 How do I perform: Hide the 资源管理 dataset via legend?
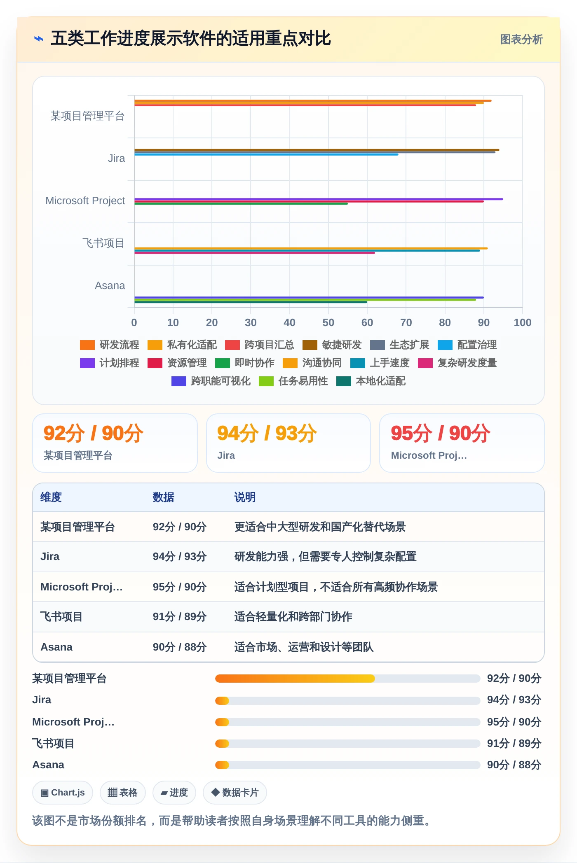(x=177, y=363)
